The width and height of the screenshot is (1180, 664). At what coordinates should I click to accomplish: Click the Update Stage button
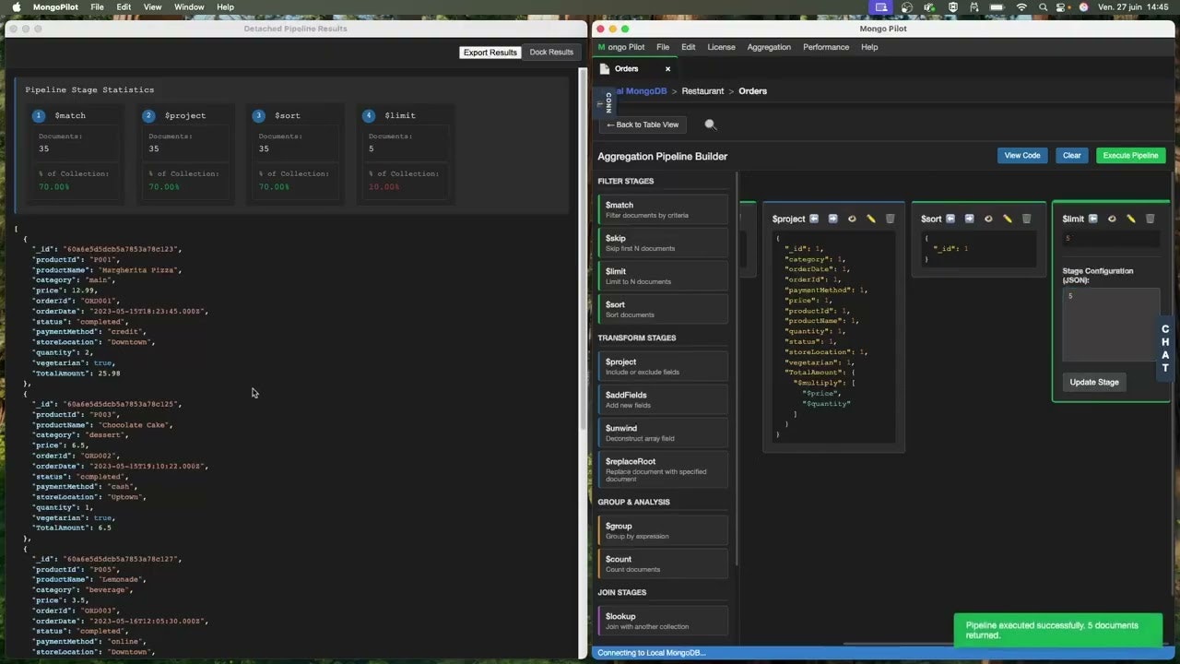[1094, 382]
